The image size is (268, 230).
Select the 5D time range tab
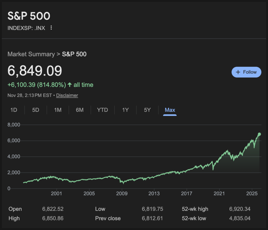pos(36,110)
